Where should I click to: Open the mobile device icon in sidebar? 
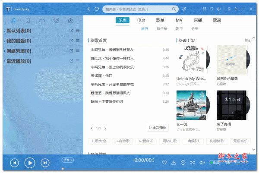pyautogui.click(x=28, y=20)
